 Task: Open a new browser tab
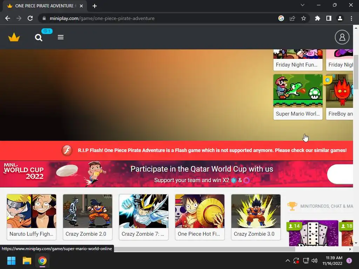pos(95,6)
